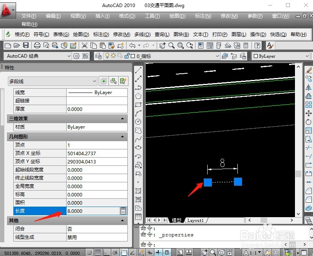The height and width of the screenshot is (256, 313).
Task: Select the Hatch tool
Action: point(138,191)
